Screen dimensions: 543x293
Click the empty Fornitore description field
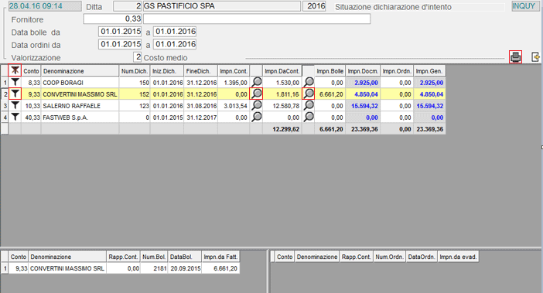[x=257, y=19]
